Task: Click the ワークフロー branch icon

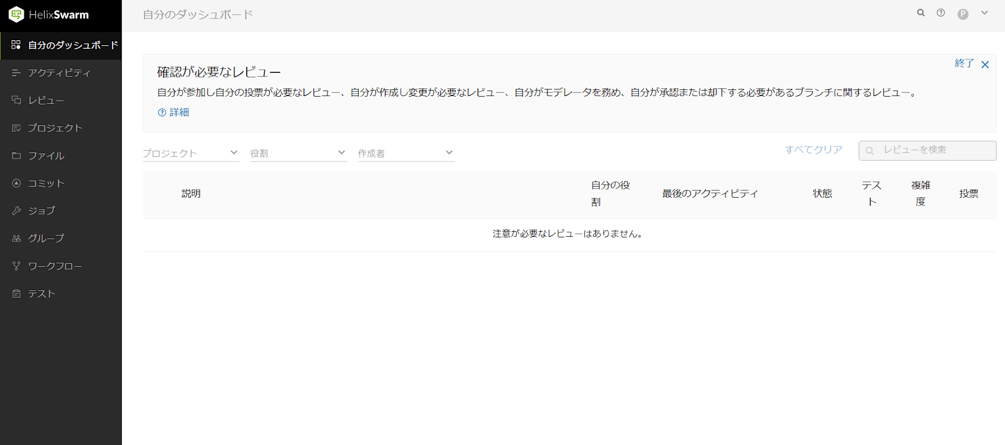Action: coord(16,266)
